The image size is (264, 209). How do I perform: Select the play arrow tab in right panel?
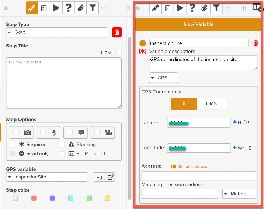180,8
